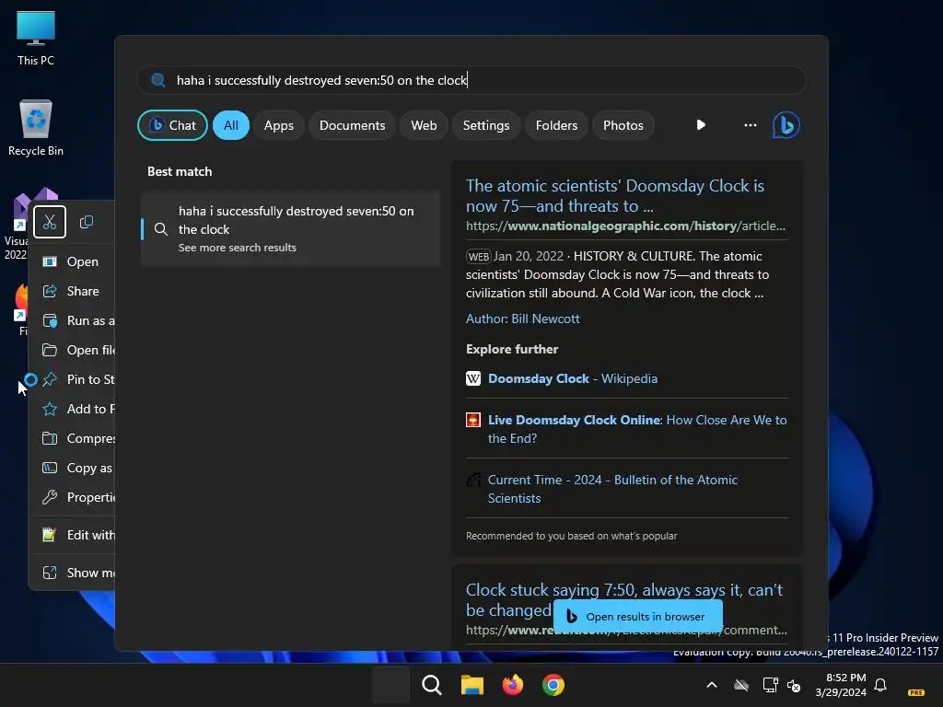This screenshot has width=943, height=707.
Task: Launch Google Chrome from the taskbar
Action: point(553,685)
